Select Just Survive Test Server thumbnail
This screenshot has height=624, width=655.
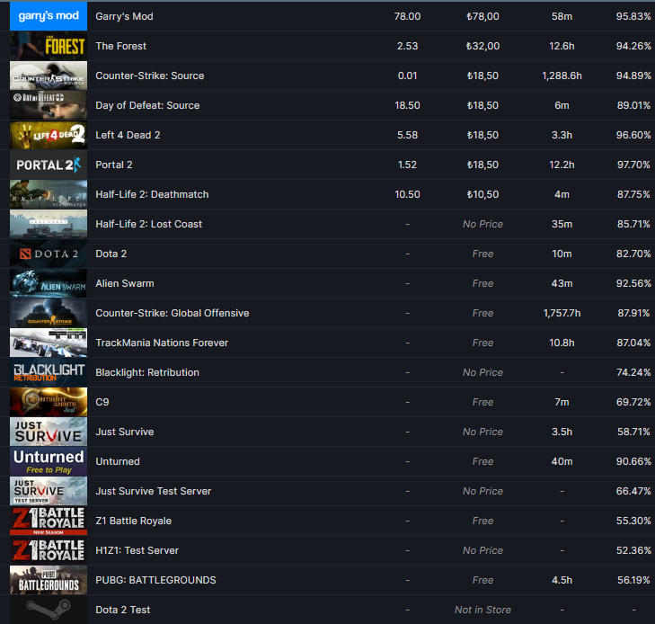point(49,491)
